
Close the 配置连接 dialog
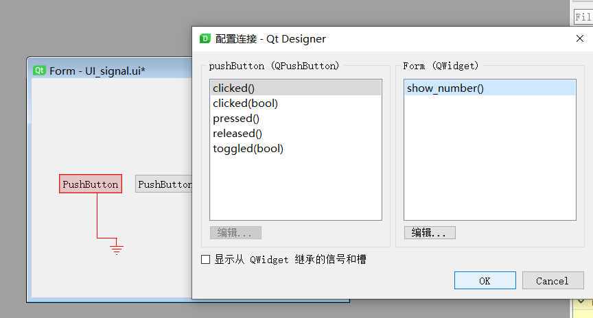(x=580, y=38)
